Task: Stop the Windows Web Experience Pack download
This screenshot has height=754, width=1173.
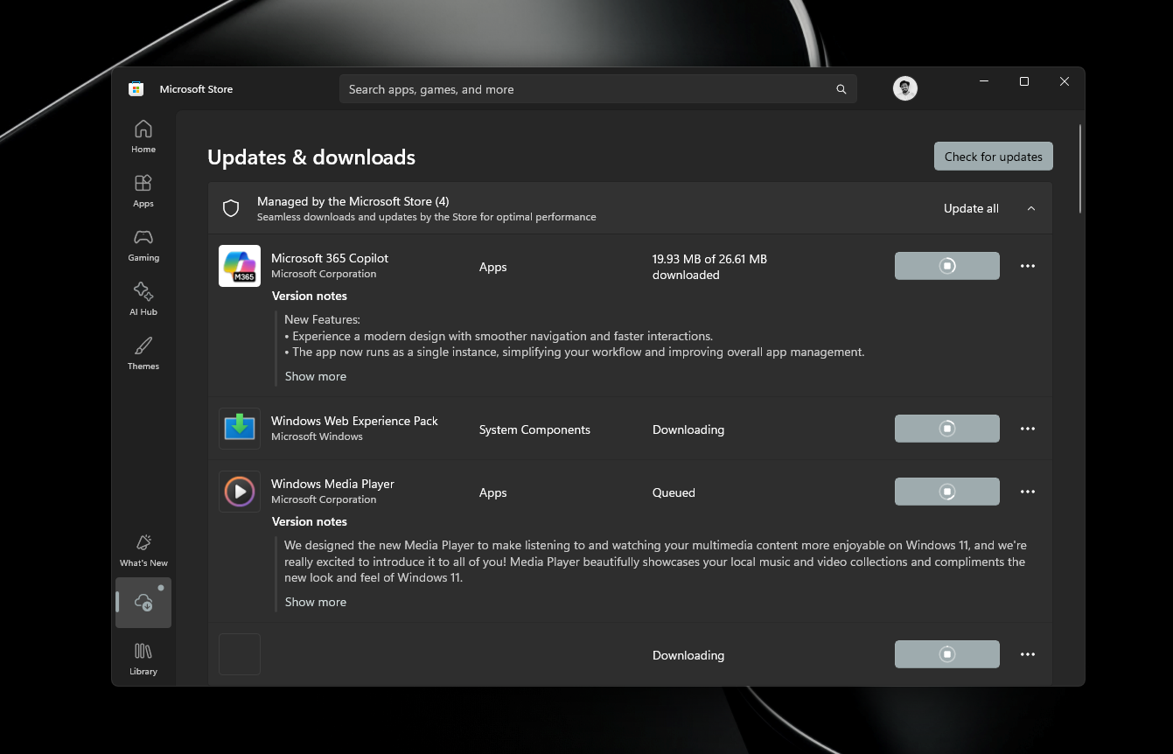Action: point(947,429)
